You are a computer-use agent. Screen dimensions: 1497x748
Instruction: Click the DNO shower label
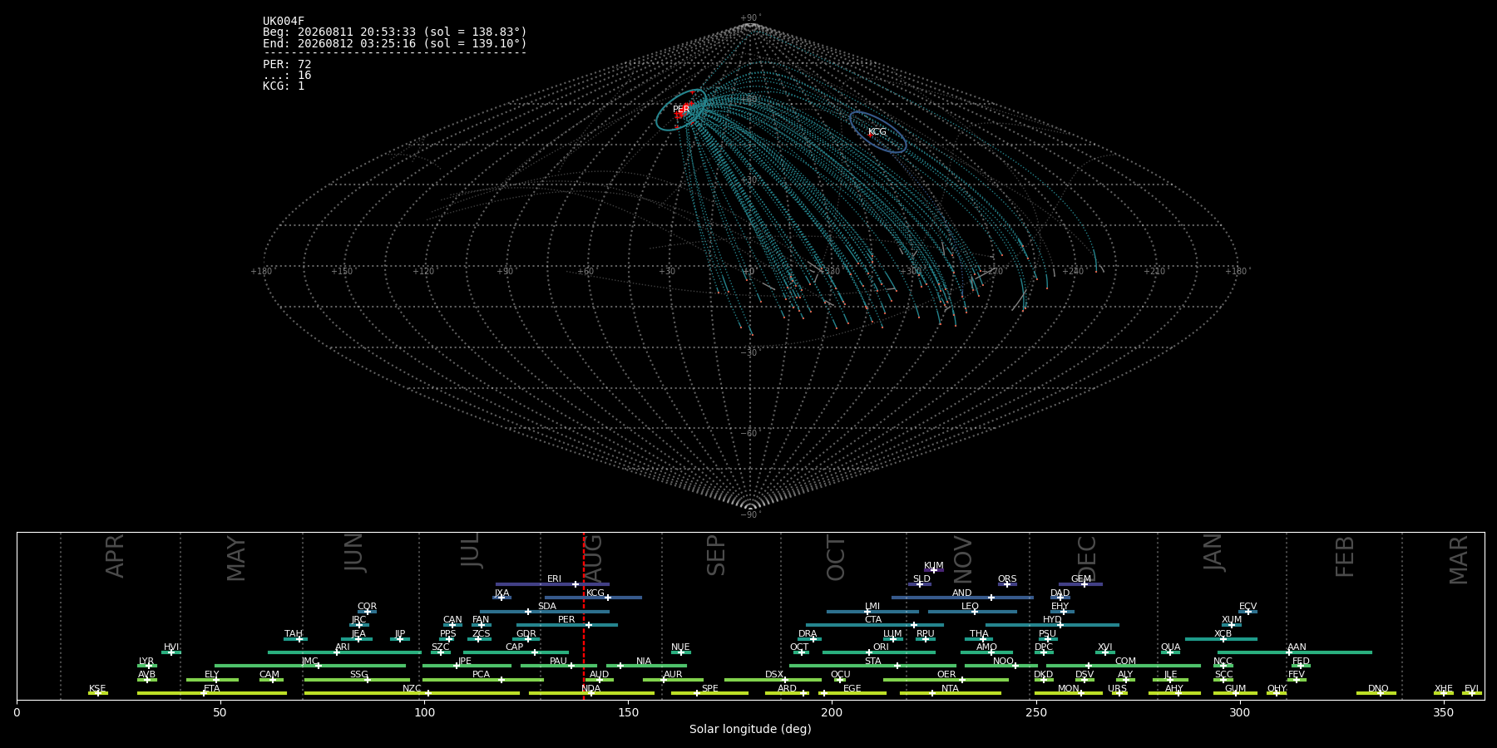pyautogui.click(x=1378, y=689)
